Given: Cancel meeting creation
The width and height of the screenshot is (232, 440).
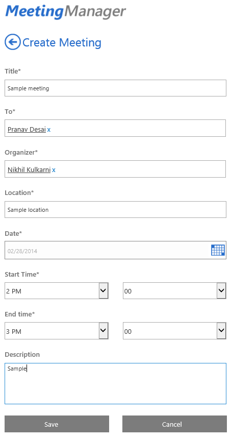Looking at the screenshot, I should click(174, 424).
